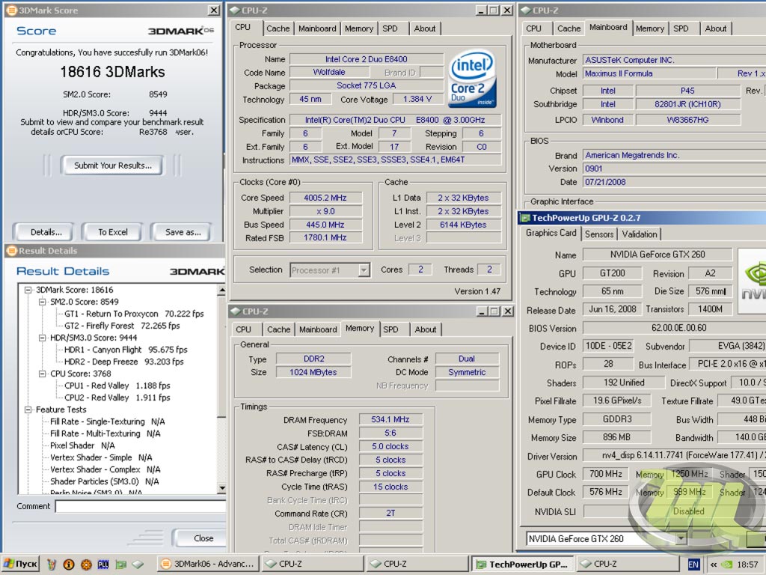Switch to 3DMark06 in the taskbar
This screenshot has height=575, width=766.
click(x=208, y=565)
